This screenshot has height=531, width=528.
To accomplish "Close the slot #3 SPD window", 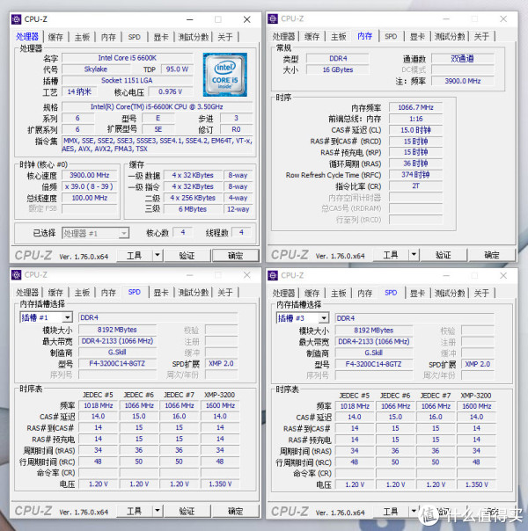I will tap(503, 276).
